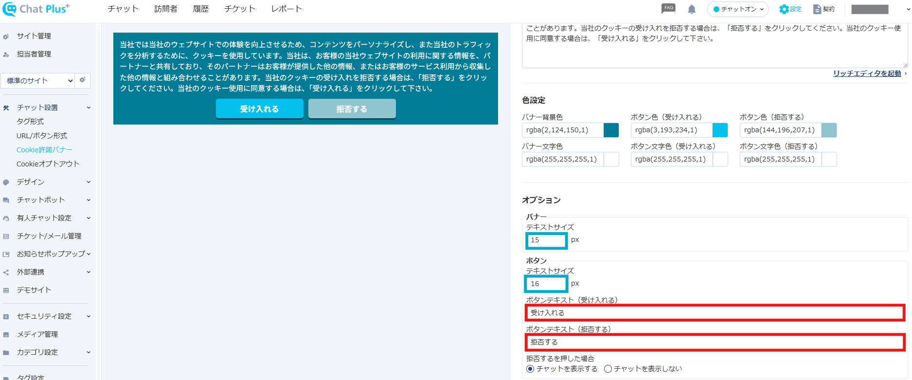Select チャットを表示する radio option

click(530, 369)
